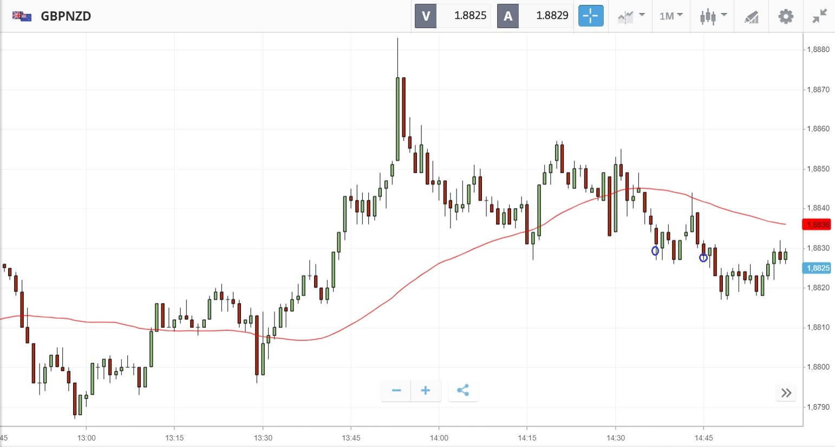This screenshot has width=835, height=447.
Task: Click the GBPNZD flag icon
Action: coord(22,16)
